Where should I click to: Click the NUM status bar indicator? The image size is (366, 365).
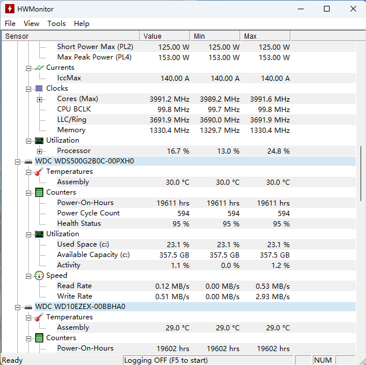323,360
